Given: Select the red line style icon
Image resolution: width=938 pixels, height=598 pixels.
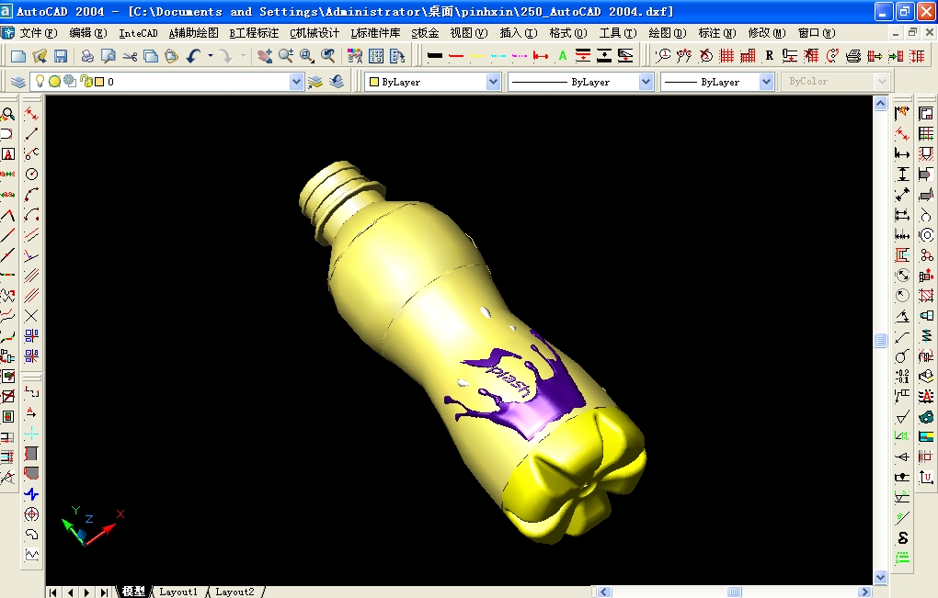Looking at the screenshot, I should (x=456, y=56).
